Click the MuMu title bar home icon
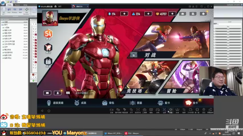 [x=56, y=6]
